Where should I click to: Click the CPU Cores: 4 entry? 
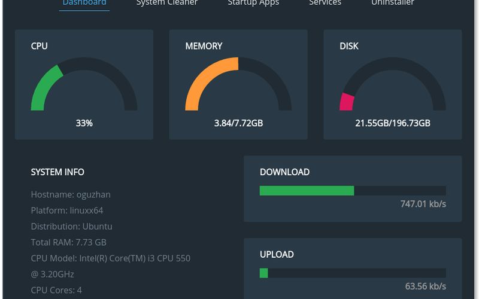click(56, 290)
